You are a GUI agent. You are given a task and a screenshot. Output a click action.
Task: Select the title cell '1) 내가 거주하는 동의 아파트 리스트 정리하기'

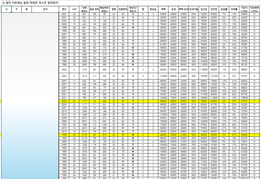pyautogui.click(x=30, y=3)
